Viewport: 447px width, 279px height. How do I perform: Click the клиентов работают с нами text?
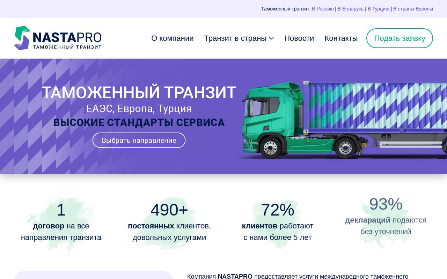click(278, 232)
